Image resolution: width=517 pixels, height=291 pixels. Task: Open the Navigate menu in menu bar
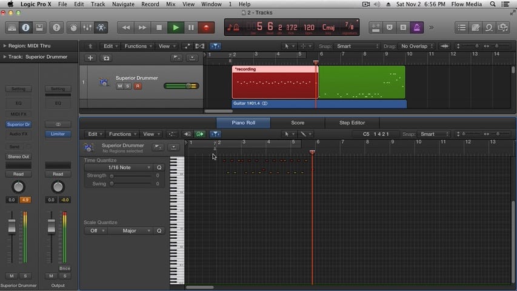pyautogui.click(x=123, y=4)
